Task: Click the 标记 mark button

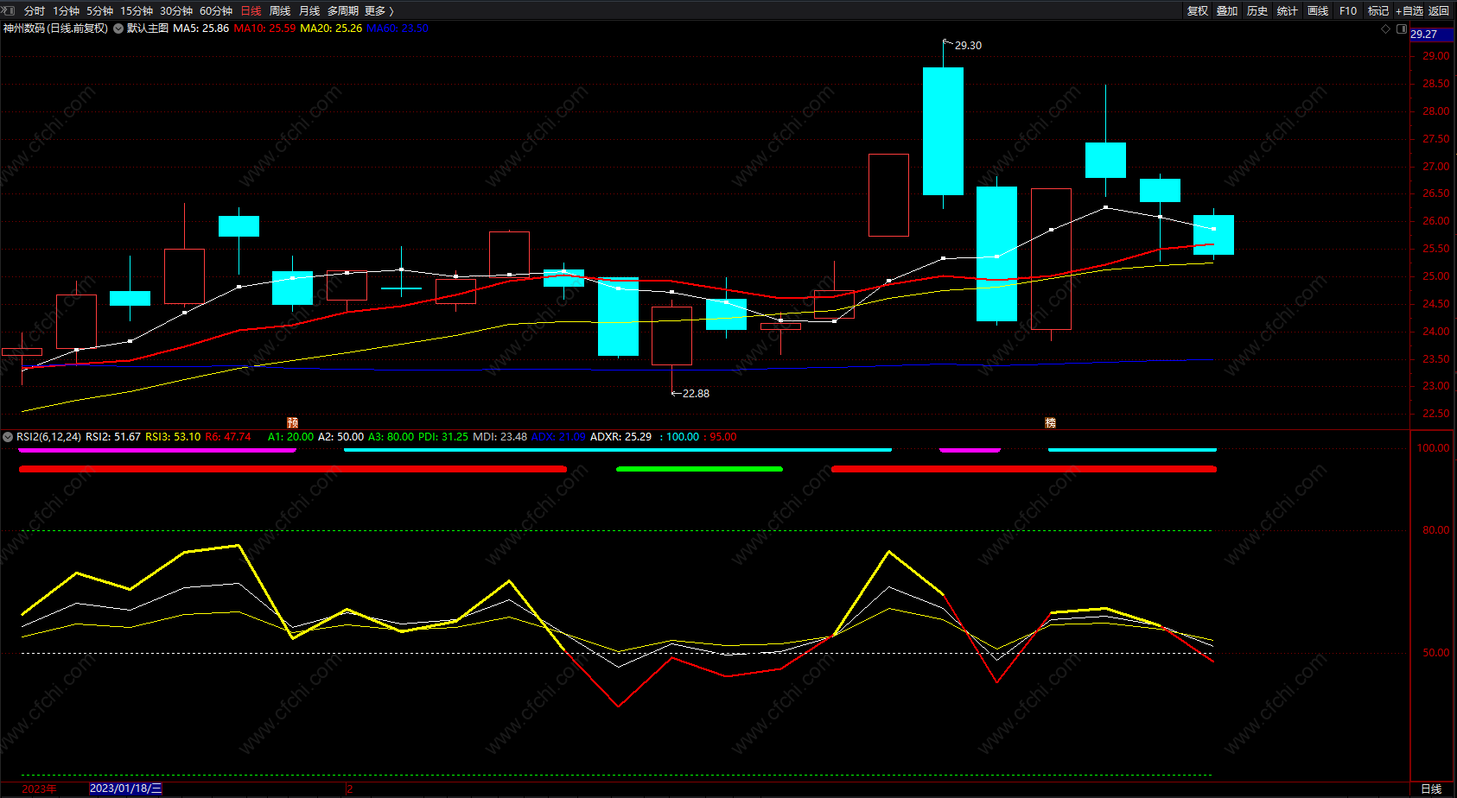Action: tap(1378, 11)
